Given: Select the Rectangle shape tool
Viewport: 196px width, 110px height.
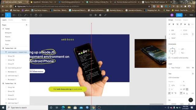Looking at the screenshot, I should click(19, 15).
